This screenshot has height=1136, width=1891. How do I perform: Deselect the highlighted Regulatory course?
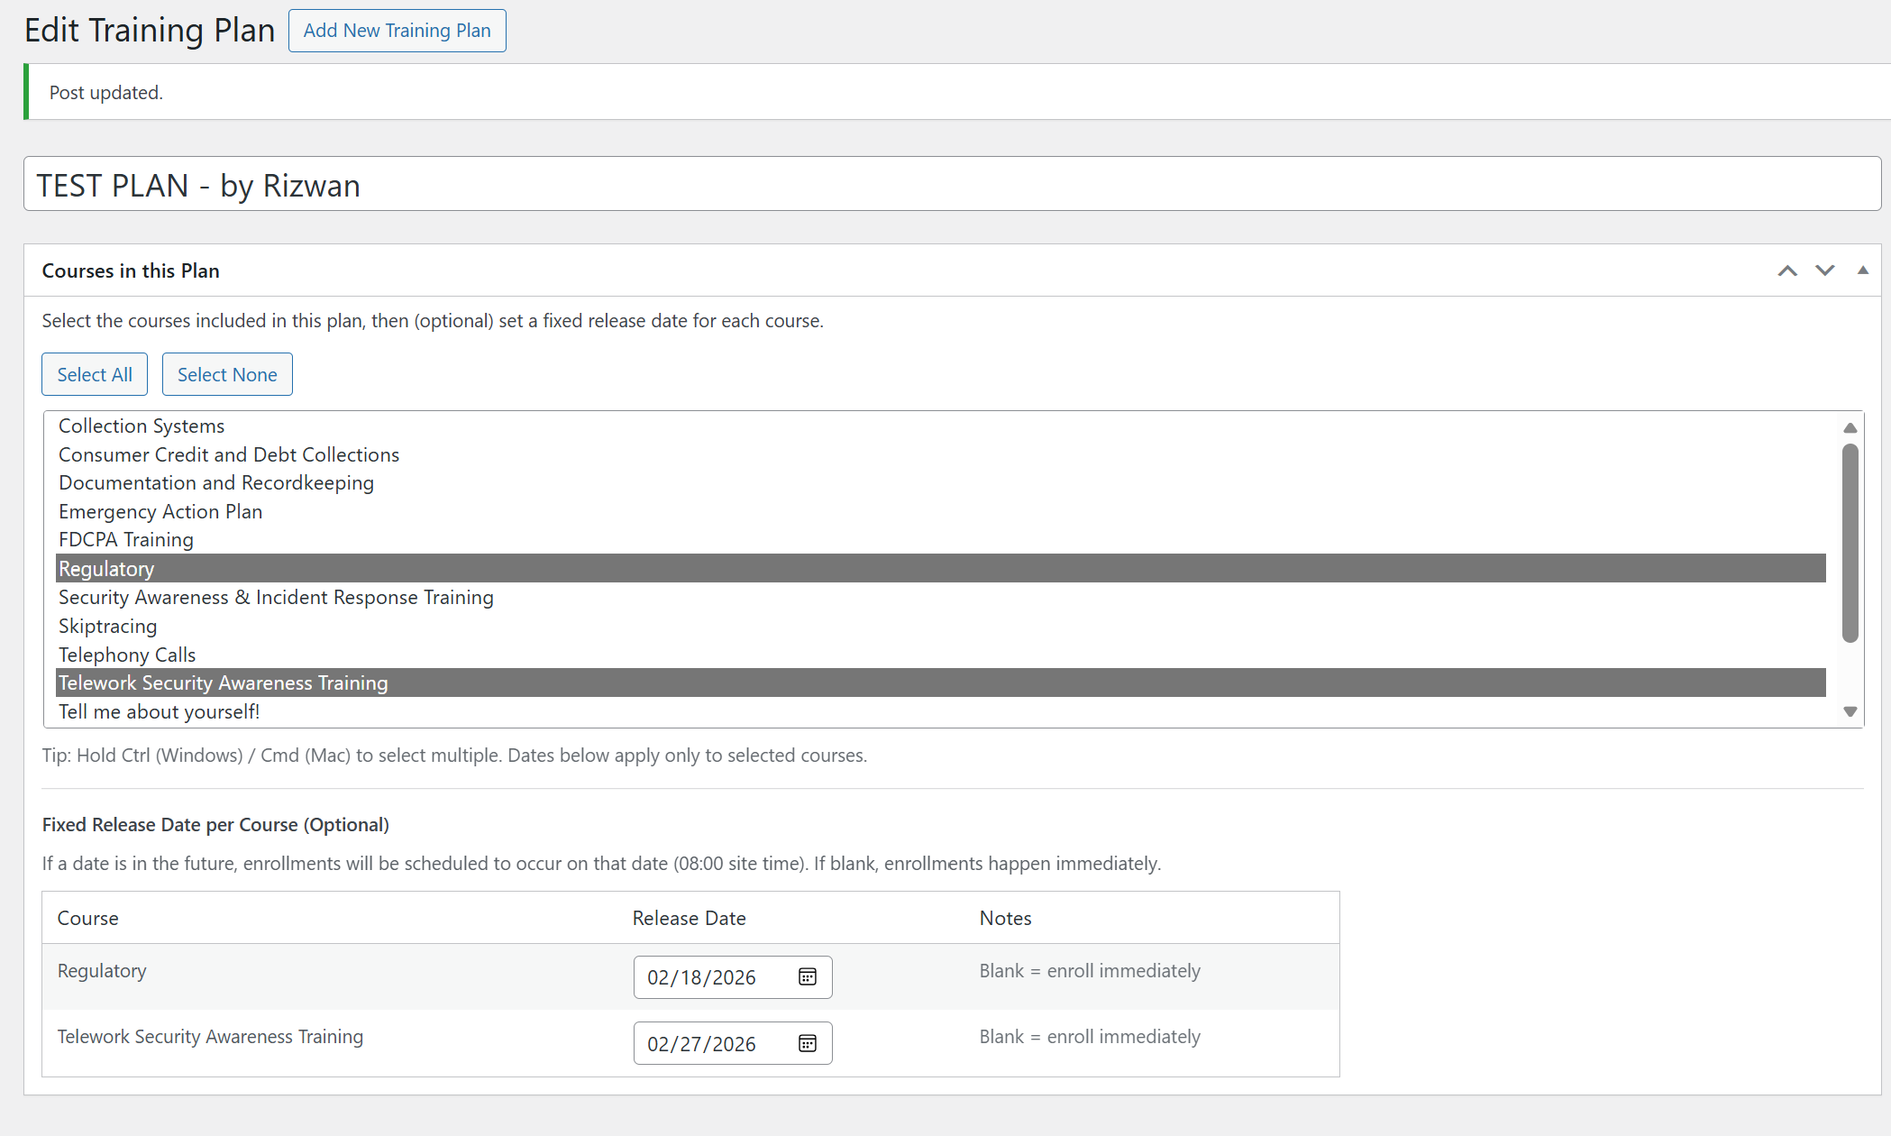[x=106, y=569]
